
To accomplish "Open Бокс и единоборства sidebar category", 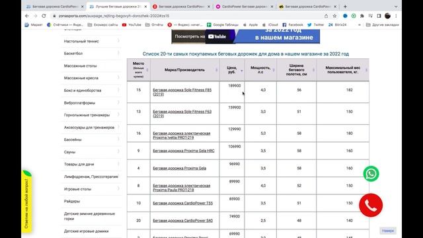I will tap(83, 91).
